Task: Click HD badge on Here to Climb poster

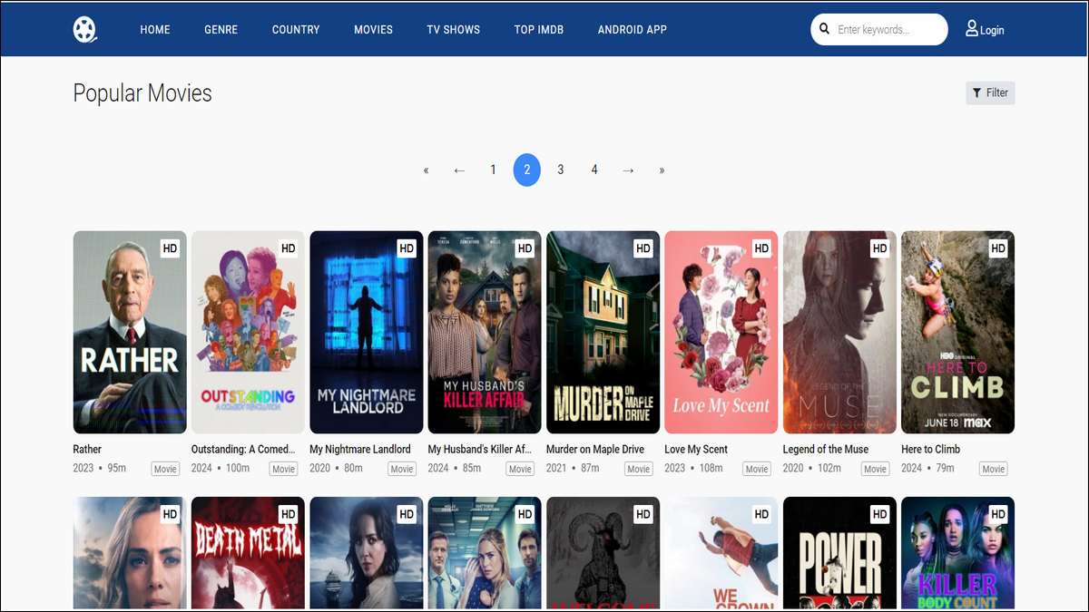Action: tap(998, 248)
